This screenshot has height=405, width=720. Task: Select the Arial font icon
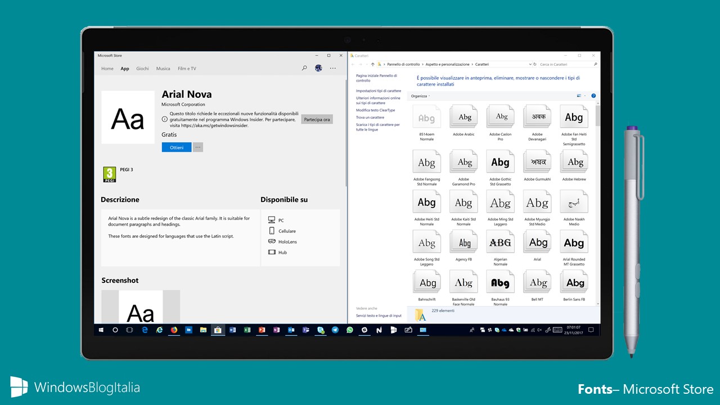click(537, 242)
